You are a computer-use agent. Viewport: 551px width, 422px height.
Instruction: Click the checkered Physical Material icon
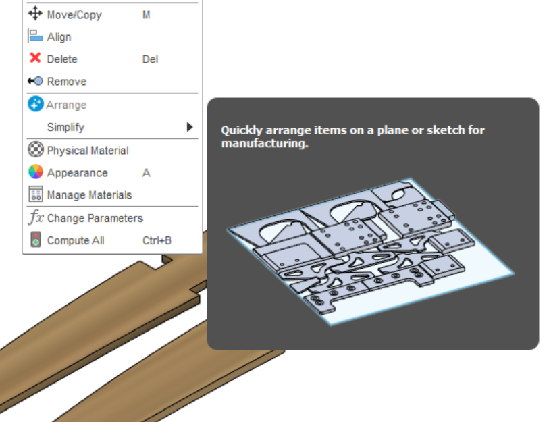35,150
